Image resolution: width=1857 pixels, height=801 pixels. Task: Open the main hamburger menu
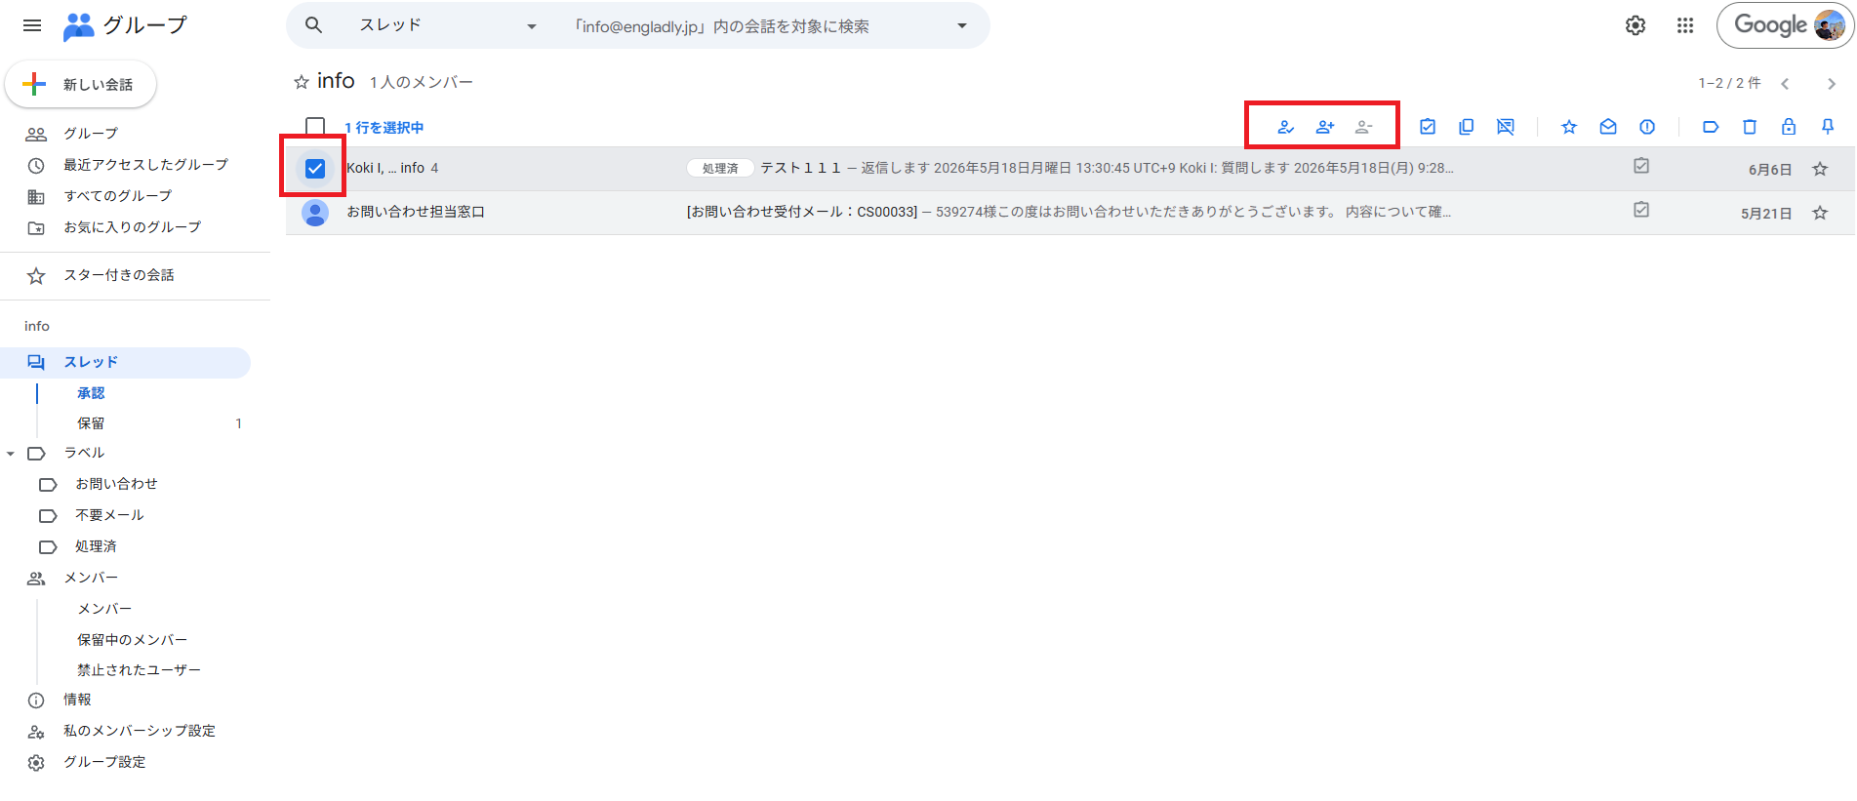click(32, 25)
